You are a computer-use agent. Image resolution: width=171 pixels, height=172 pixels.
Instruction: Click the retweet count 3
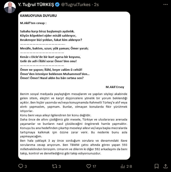coord(60,166)
